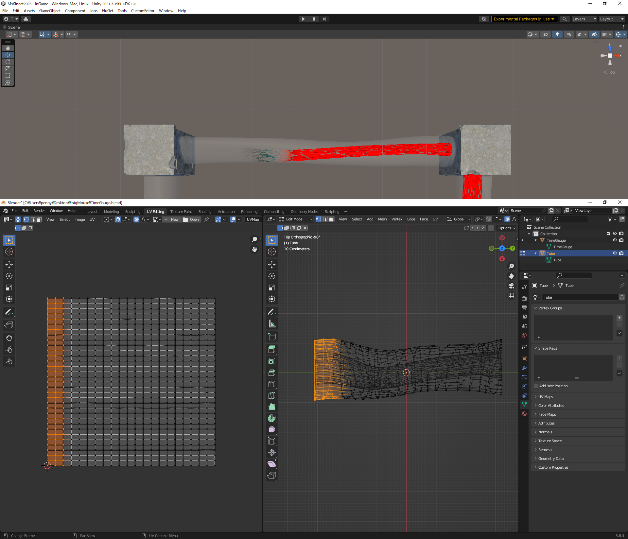Open Unity Component menu
628x539 pixels.
(75, 11)
